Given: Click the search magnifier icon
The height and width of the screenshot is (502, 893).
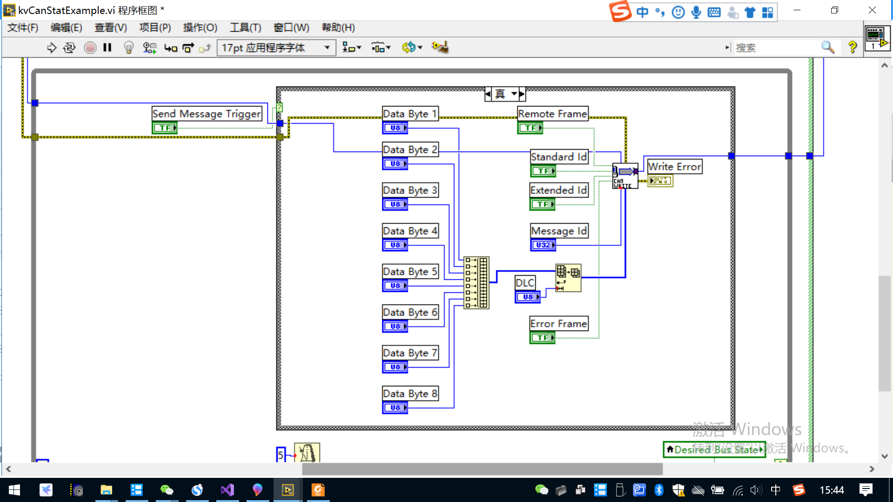Looking at the screenshot, I should click(x=828, y=47).
